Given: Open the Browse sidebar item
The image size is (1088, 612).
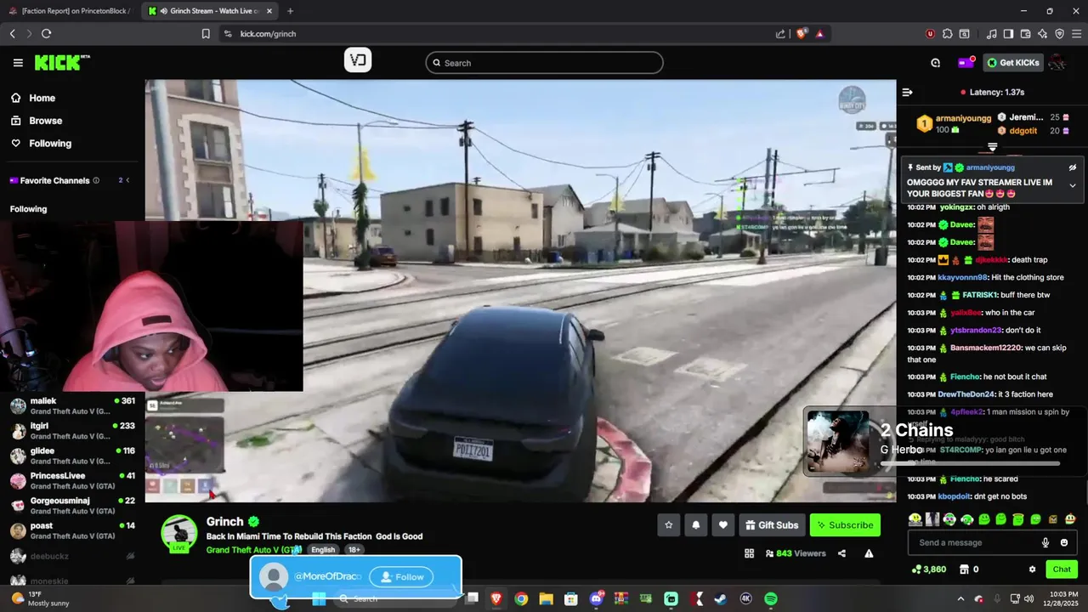Looking at the screenshot, I should 45,121.
